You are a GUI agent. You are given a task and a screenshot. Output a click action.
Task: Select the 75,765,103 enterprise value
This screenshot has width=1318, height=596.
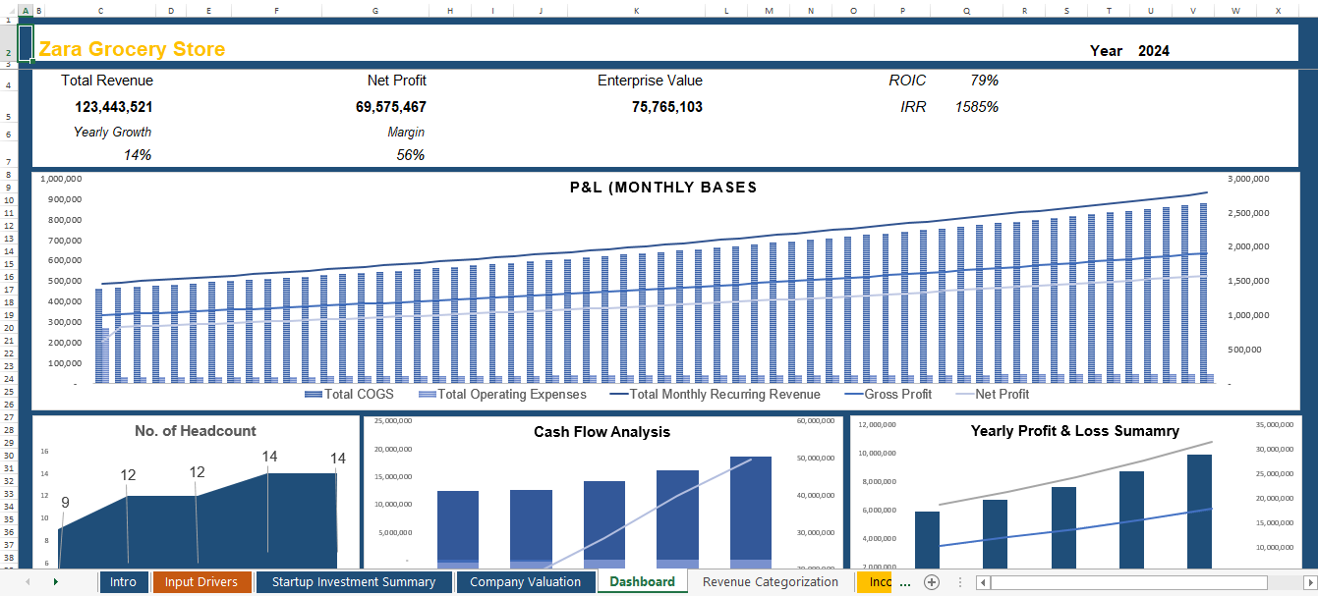667,107
